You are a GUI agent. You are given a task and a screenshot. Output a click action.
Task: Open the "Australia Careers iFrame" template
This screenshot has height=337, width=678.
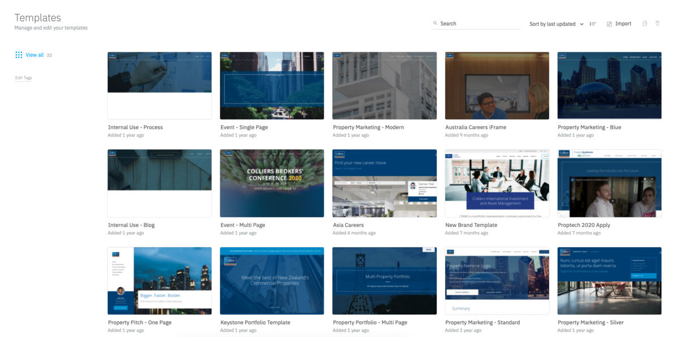pos(497,85)
